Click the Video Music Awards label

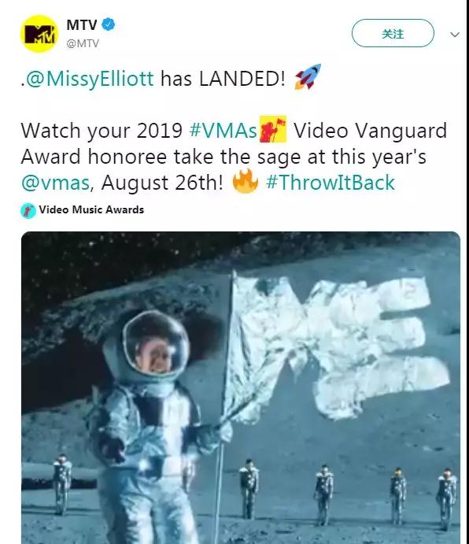pyautogui.click(x=91, y=210)
